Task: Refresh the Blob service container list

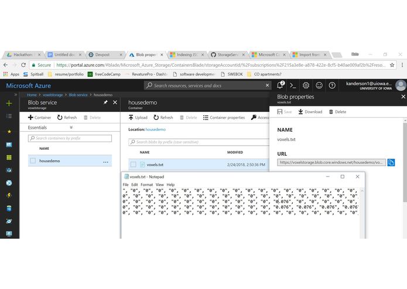Action: (67, 118)
